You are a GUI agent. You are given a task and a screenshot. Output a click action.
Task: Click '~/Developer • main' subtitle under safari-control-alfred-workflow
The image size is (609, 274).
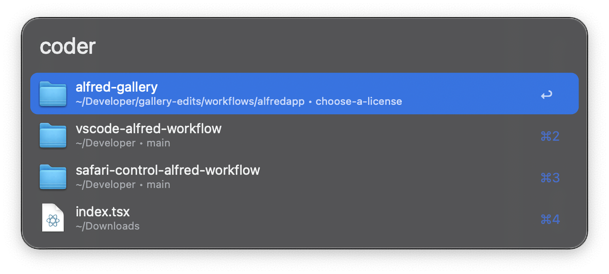click(x=122, y=185)
